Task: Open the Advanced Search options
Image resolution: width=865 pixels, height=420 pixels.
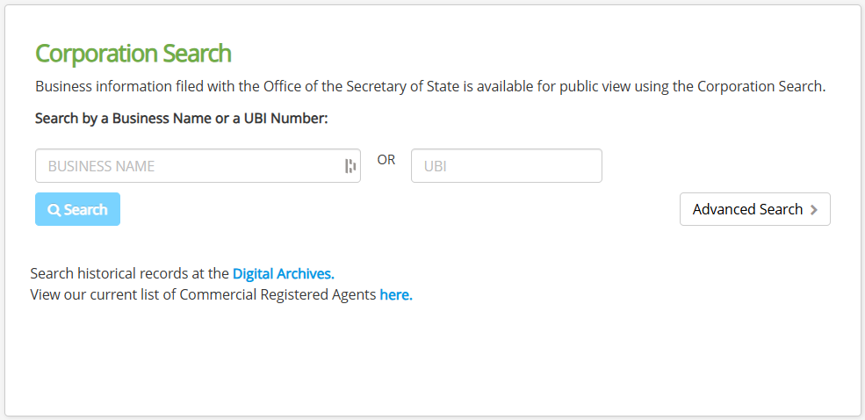Action: pyautogui.click(x=754, y=209)
